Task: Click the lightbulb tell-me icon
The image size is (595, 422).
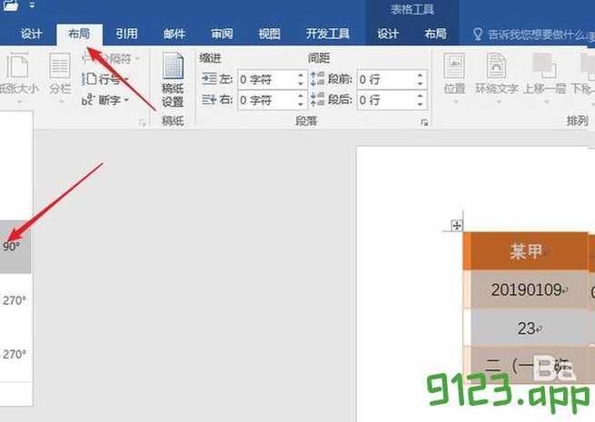Action: [x=478, y=34]
